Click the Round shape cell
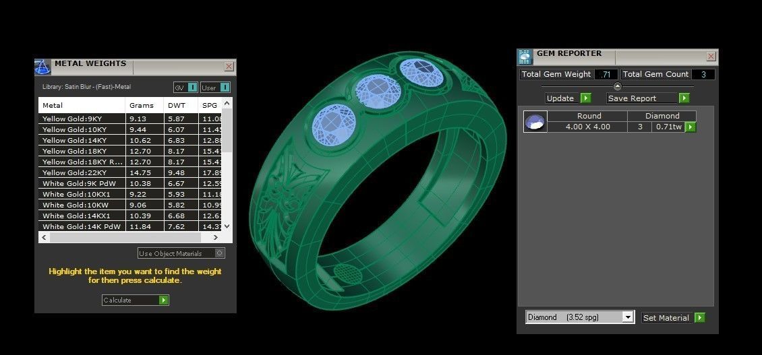This screenshot has width=762, height=355. 587,116
